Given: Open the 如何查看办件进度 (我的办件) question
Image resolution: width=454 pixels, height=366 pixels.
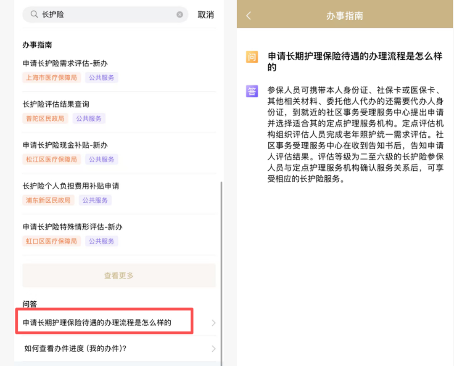Looking at the screenshot, I should pyautogui.click(x=76, y=349).
